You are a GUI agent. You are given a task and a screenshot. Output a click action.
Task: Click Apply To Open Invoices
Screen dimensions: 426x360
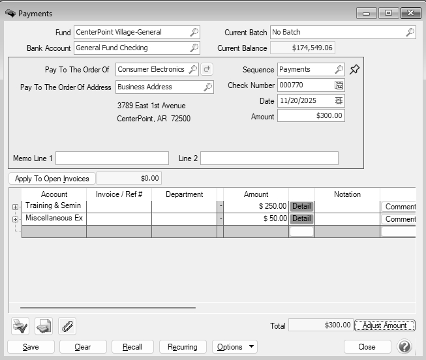52,178
